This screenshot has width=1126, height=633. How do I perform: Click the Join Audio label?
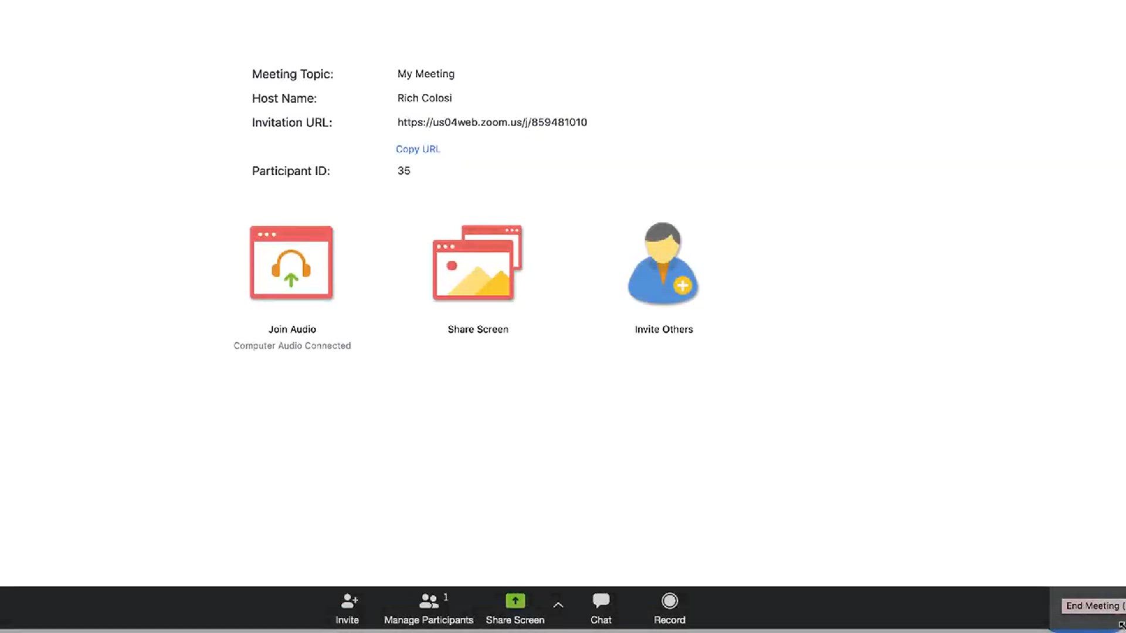point(292,329)
